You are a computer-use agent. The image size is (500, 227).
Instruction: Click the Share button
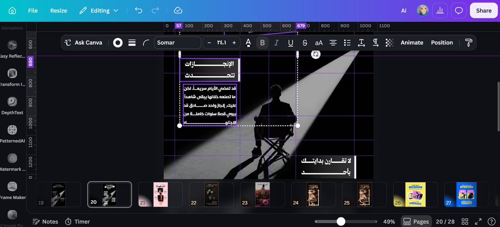click(x=484, y=11)
